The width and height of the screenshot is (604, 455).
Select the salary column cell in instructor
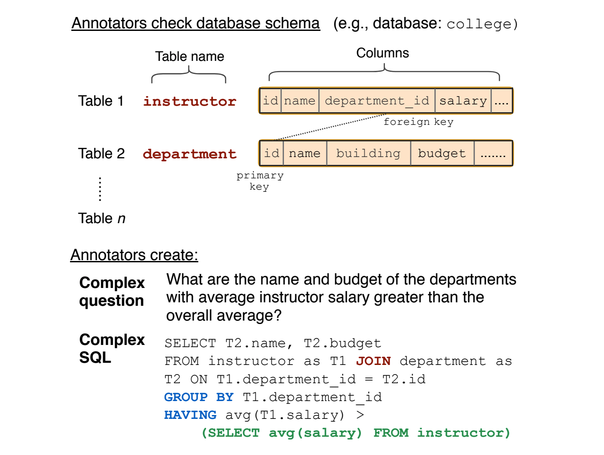coord(462,100)
